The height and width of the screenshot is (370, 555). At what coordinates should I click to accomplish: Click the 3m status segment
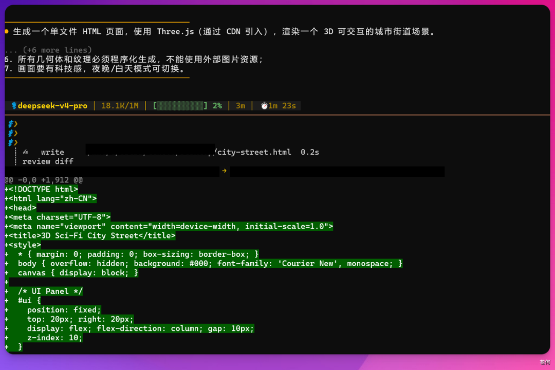[x=240, y=105]
